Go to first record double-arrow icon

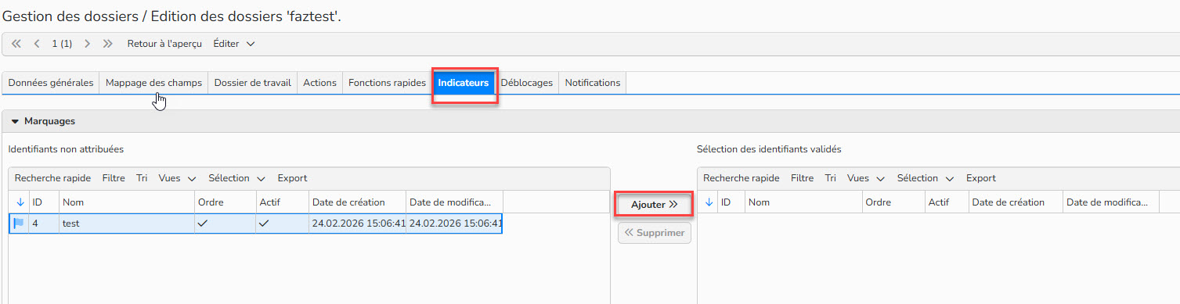click(x=16, y=44)
